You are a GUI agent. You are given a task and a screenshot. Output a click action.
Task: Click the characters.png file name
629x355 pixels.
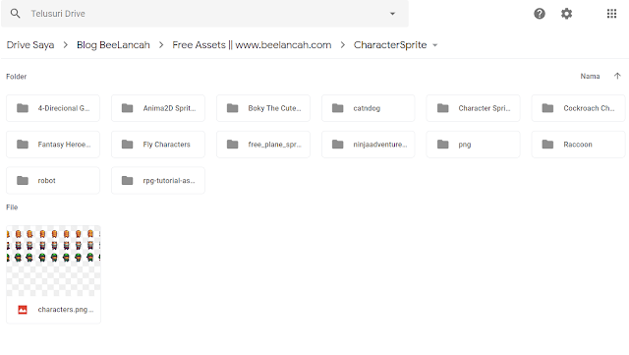66,309
